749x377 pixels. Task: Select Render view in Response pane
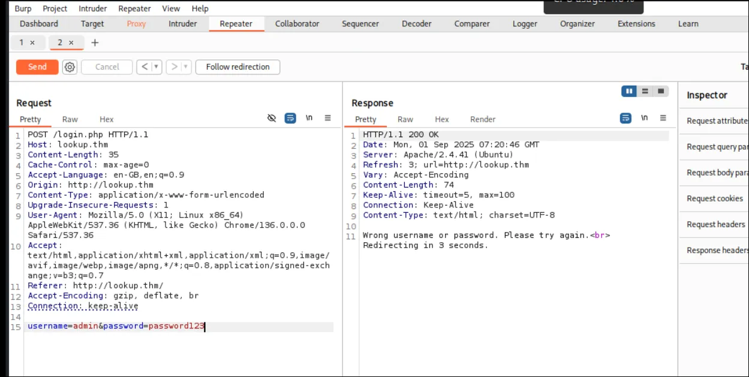click(x=483, y=119)
